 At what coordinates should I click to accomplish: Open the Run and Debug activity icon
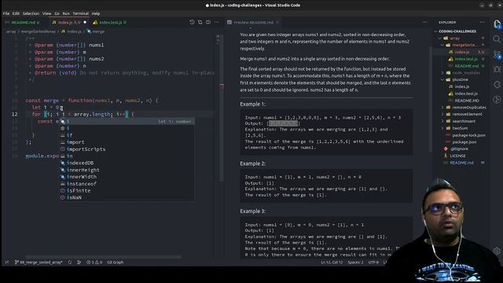[x=497, y=69]
